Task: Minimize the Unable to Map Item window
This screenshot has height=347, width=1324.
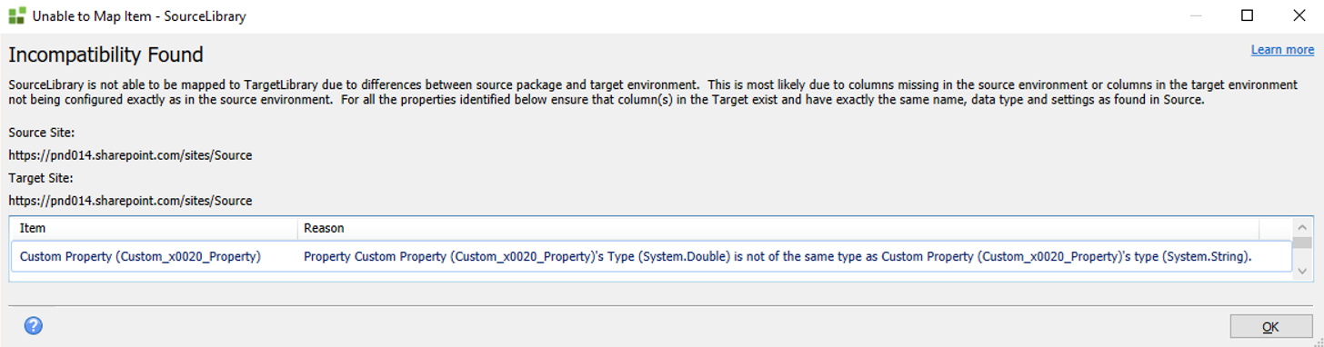Action: point(1196,15)
